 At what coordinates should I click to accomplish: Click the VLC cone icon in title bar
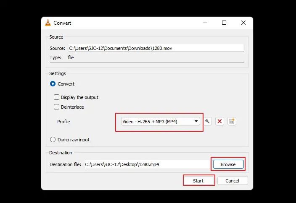(48, 23)
